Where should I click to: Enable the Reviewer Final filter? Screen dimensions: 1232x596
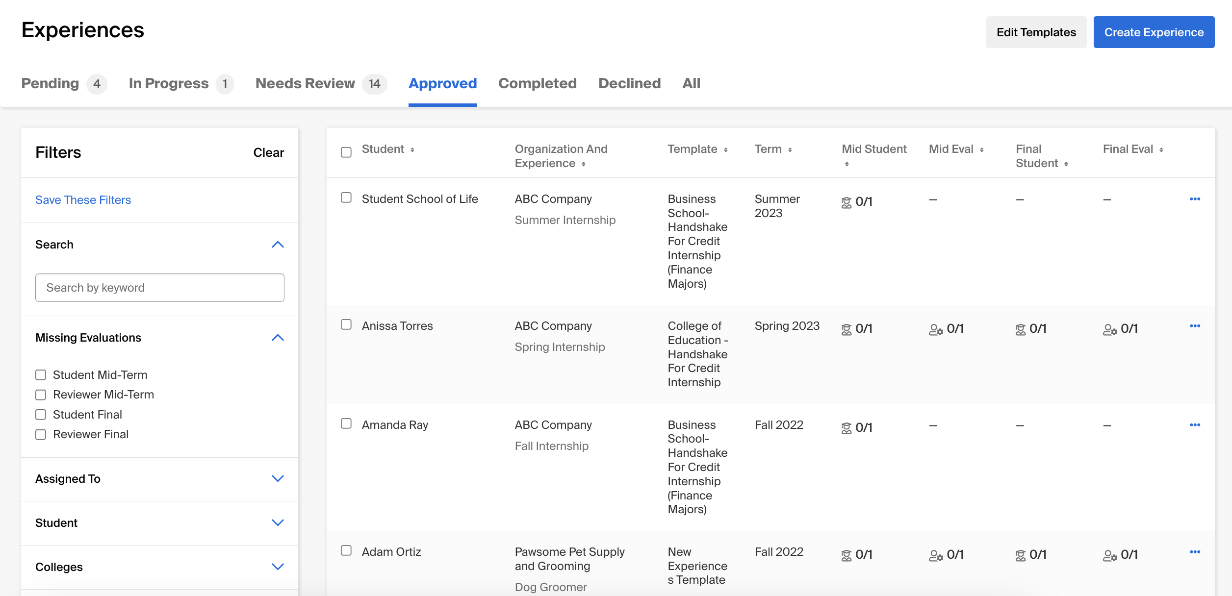(x=41, y=435)
